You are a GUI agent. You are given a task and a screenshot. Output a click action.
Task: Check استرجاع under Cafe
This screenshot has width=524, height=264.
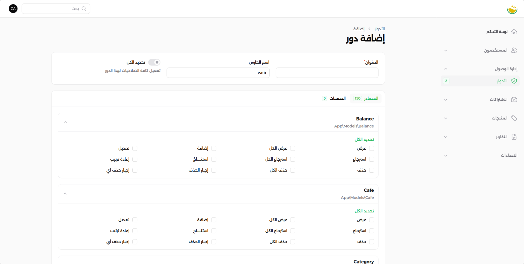coord(371,231)
